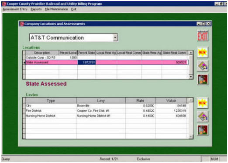Click the Company Locations and Assessments window icon
The image size is (228, 163).
pyautogui.click(x=22, y=24)
